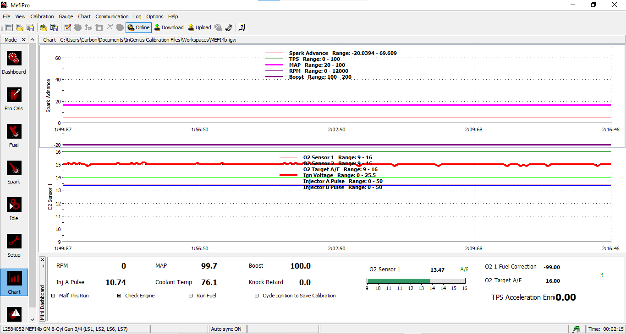Image resolution: width=626 pixels, height=334 pixels.
Task: Click the help question mark toolbar icon
Action: pos(242,27)
